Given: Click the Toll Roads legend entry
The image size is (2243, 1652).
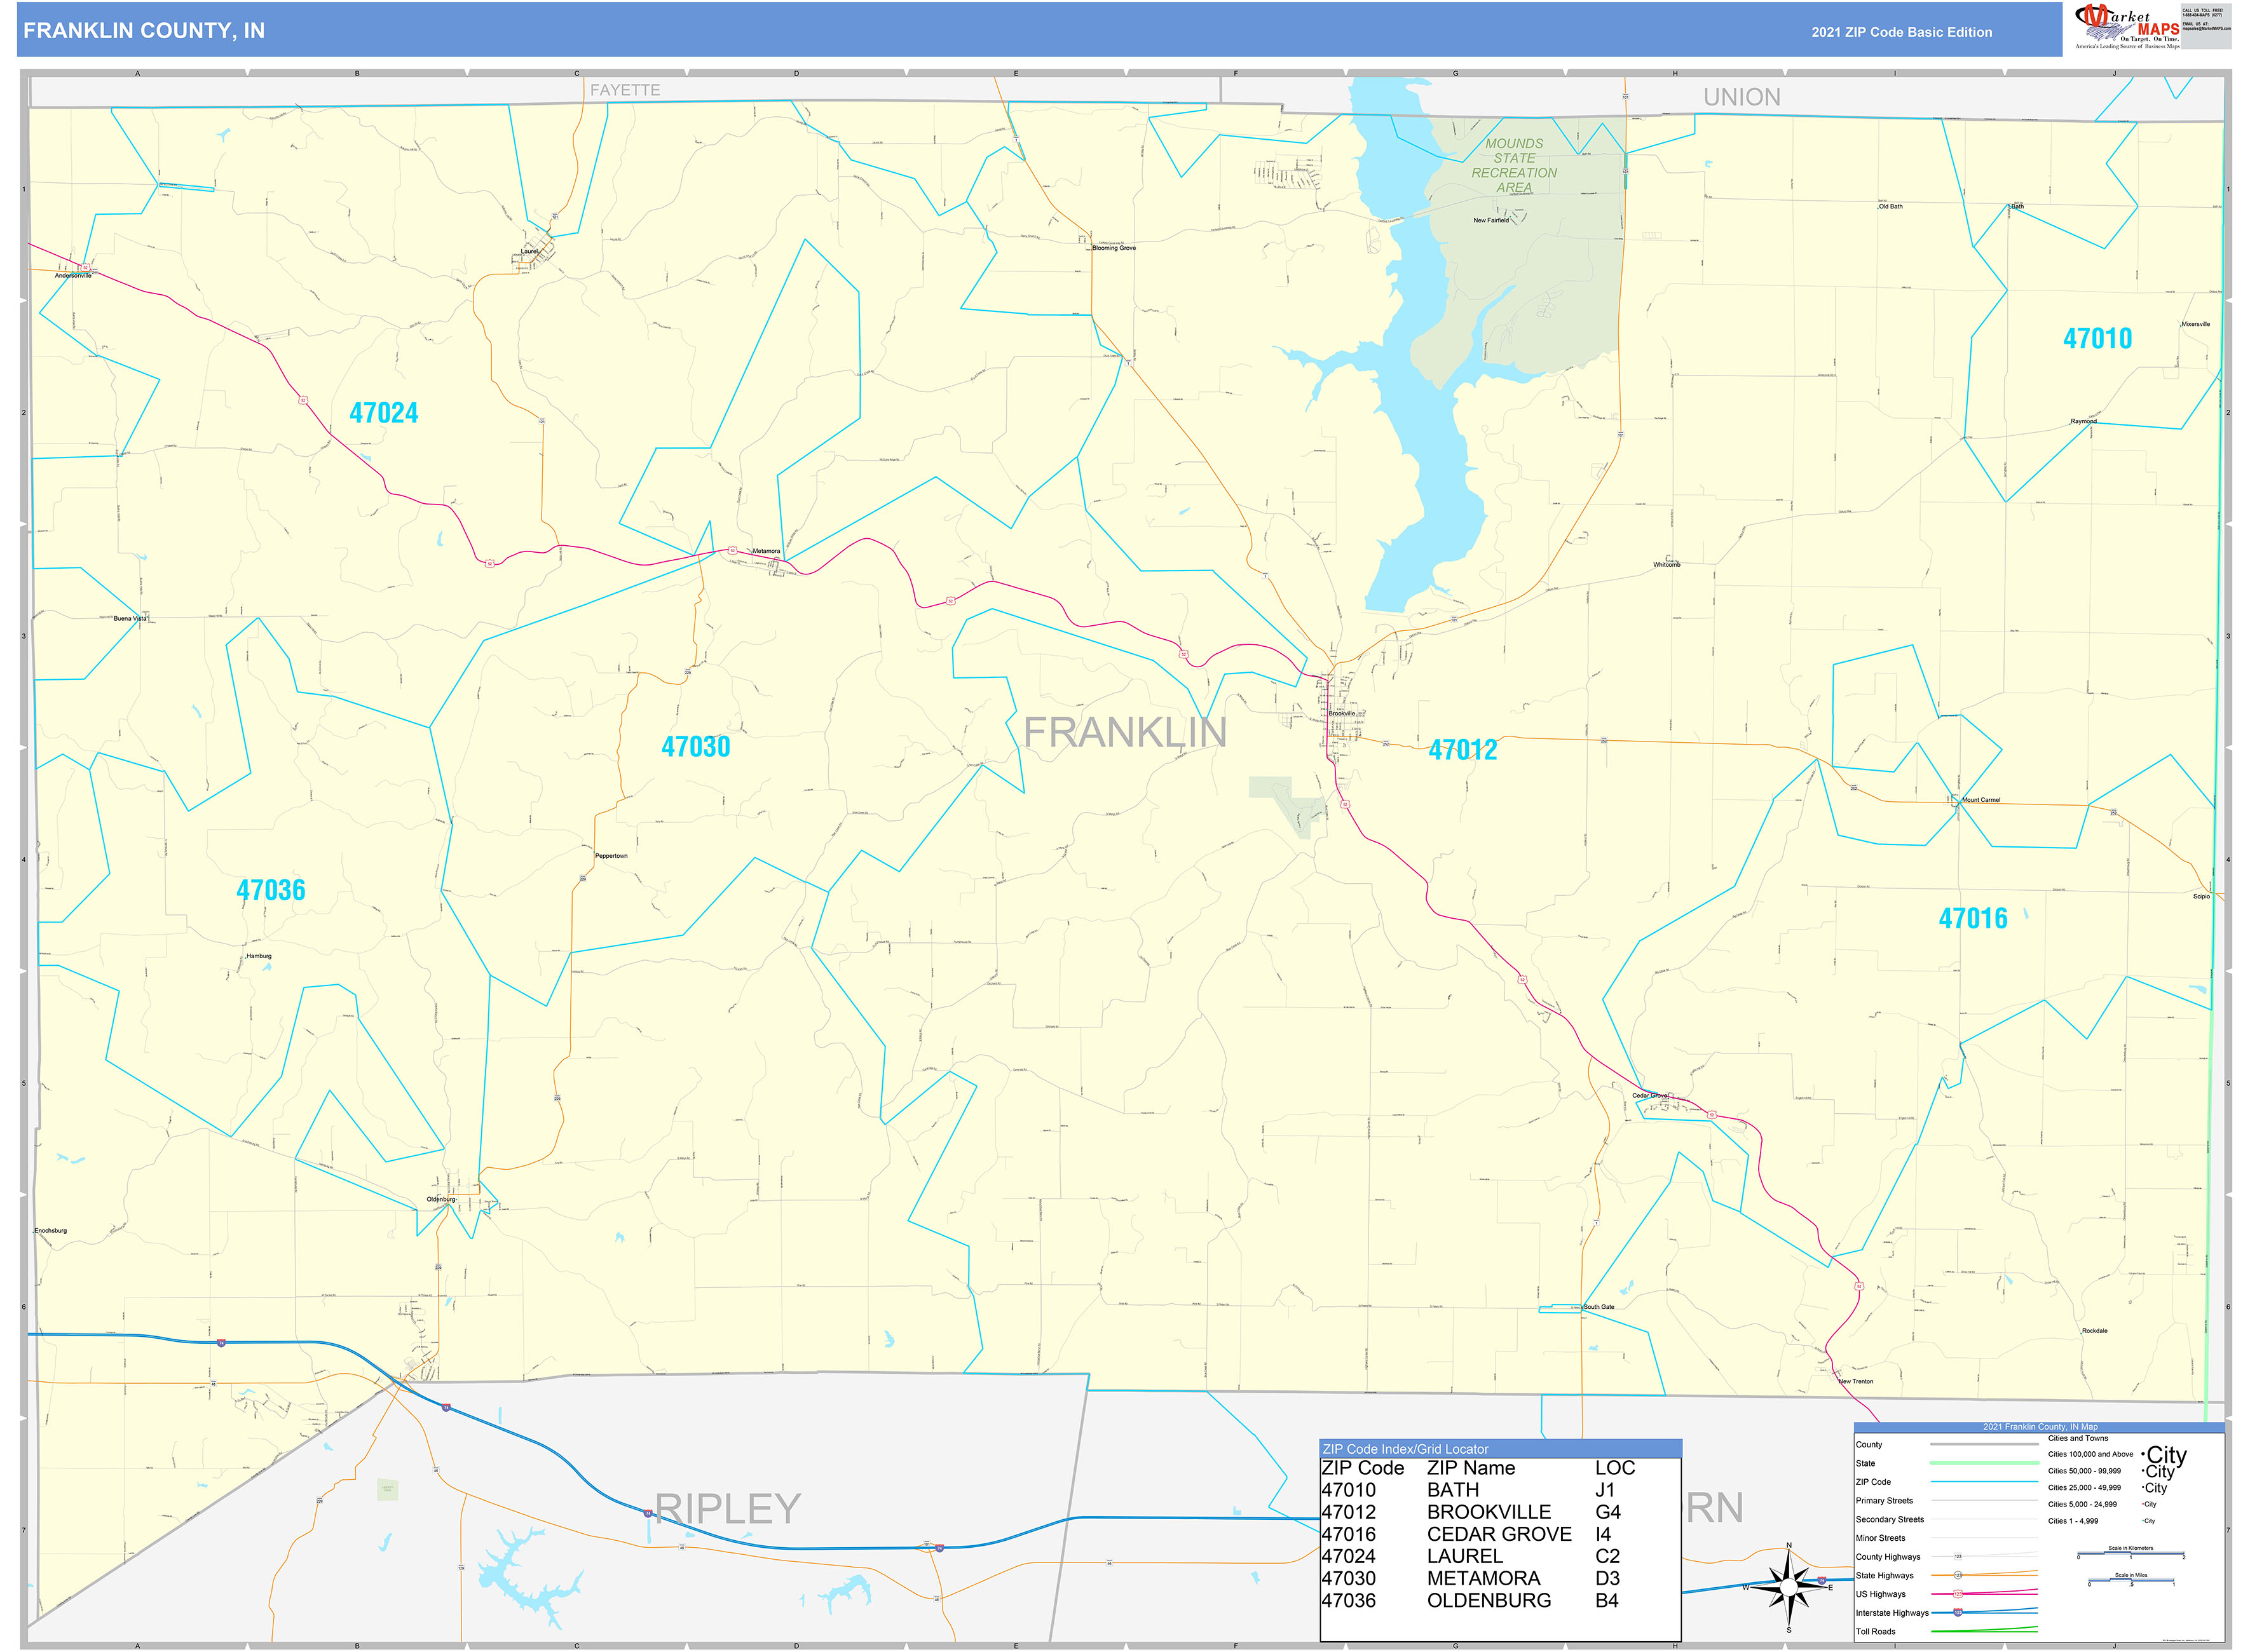Looking at the screenshot, I should pyautogui.click(x=1876, y=1631).
